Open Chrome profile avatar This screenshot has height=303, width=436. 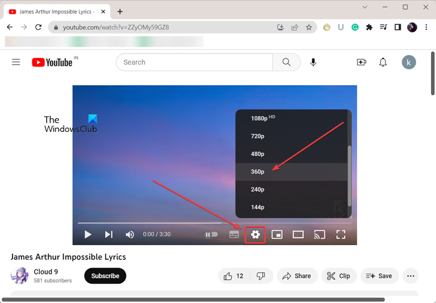point(412,27)
